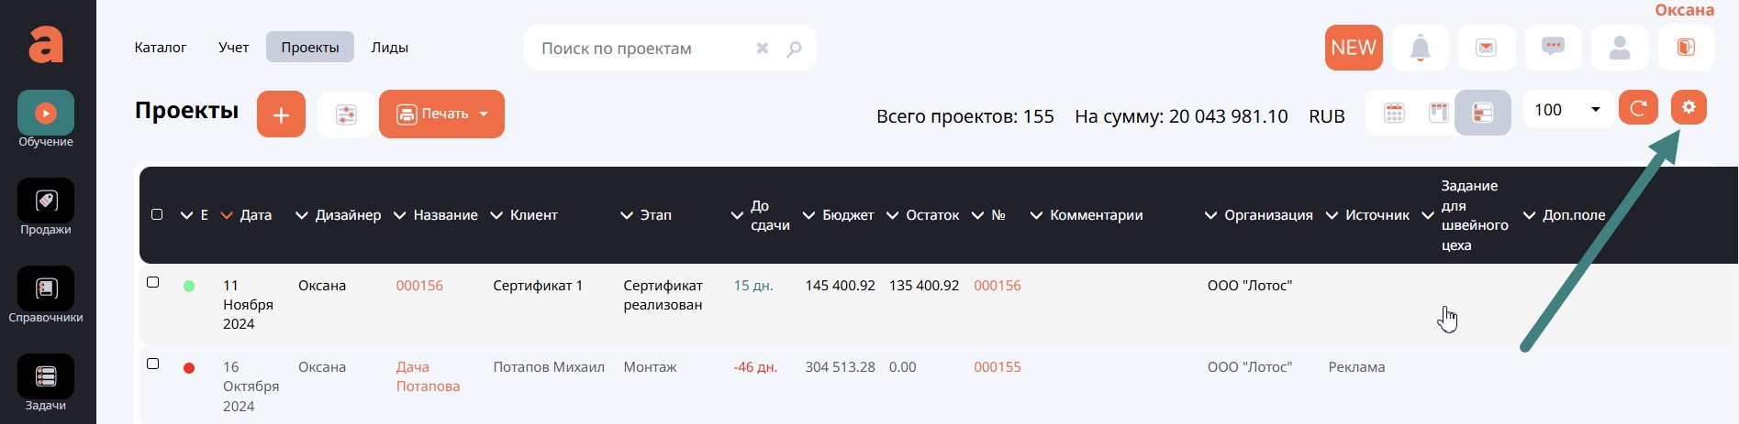Viewport: 1739px width, 424px height.
Task: Open the 100 rows-per-page dropdown
Action: [1567, 110]
